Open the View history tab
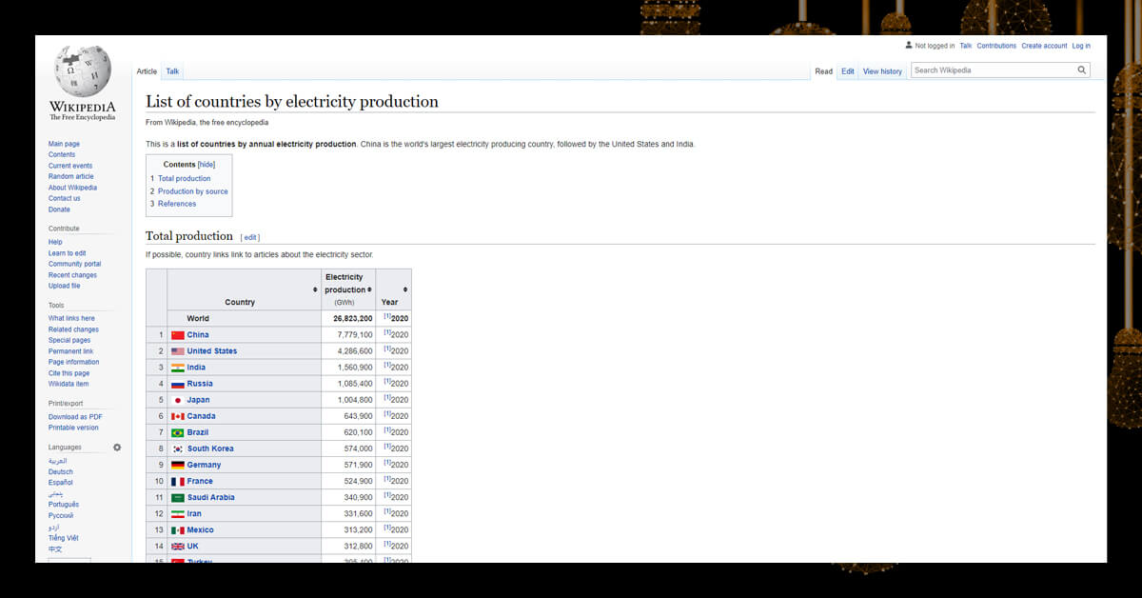The height and width of the screenshot is (598, 1142). coord(882,71)
